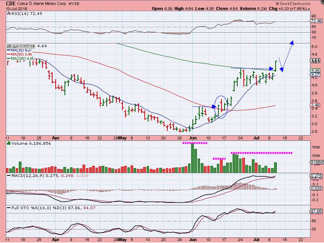Click the green up-triangle after the Chg value
Viewport: 324px width, 243px height.
(x=309, y=9)
